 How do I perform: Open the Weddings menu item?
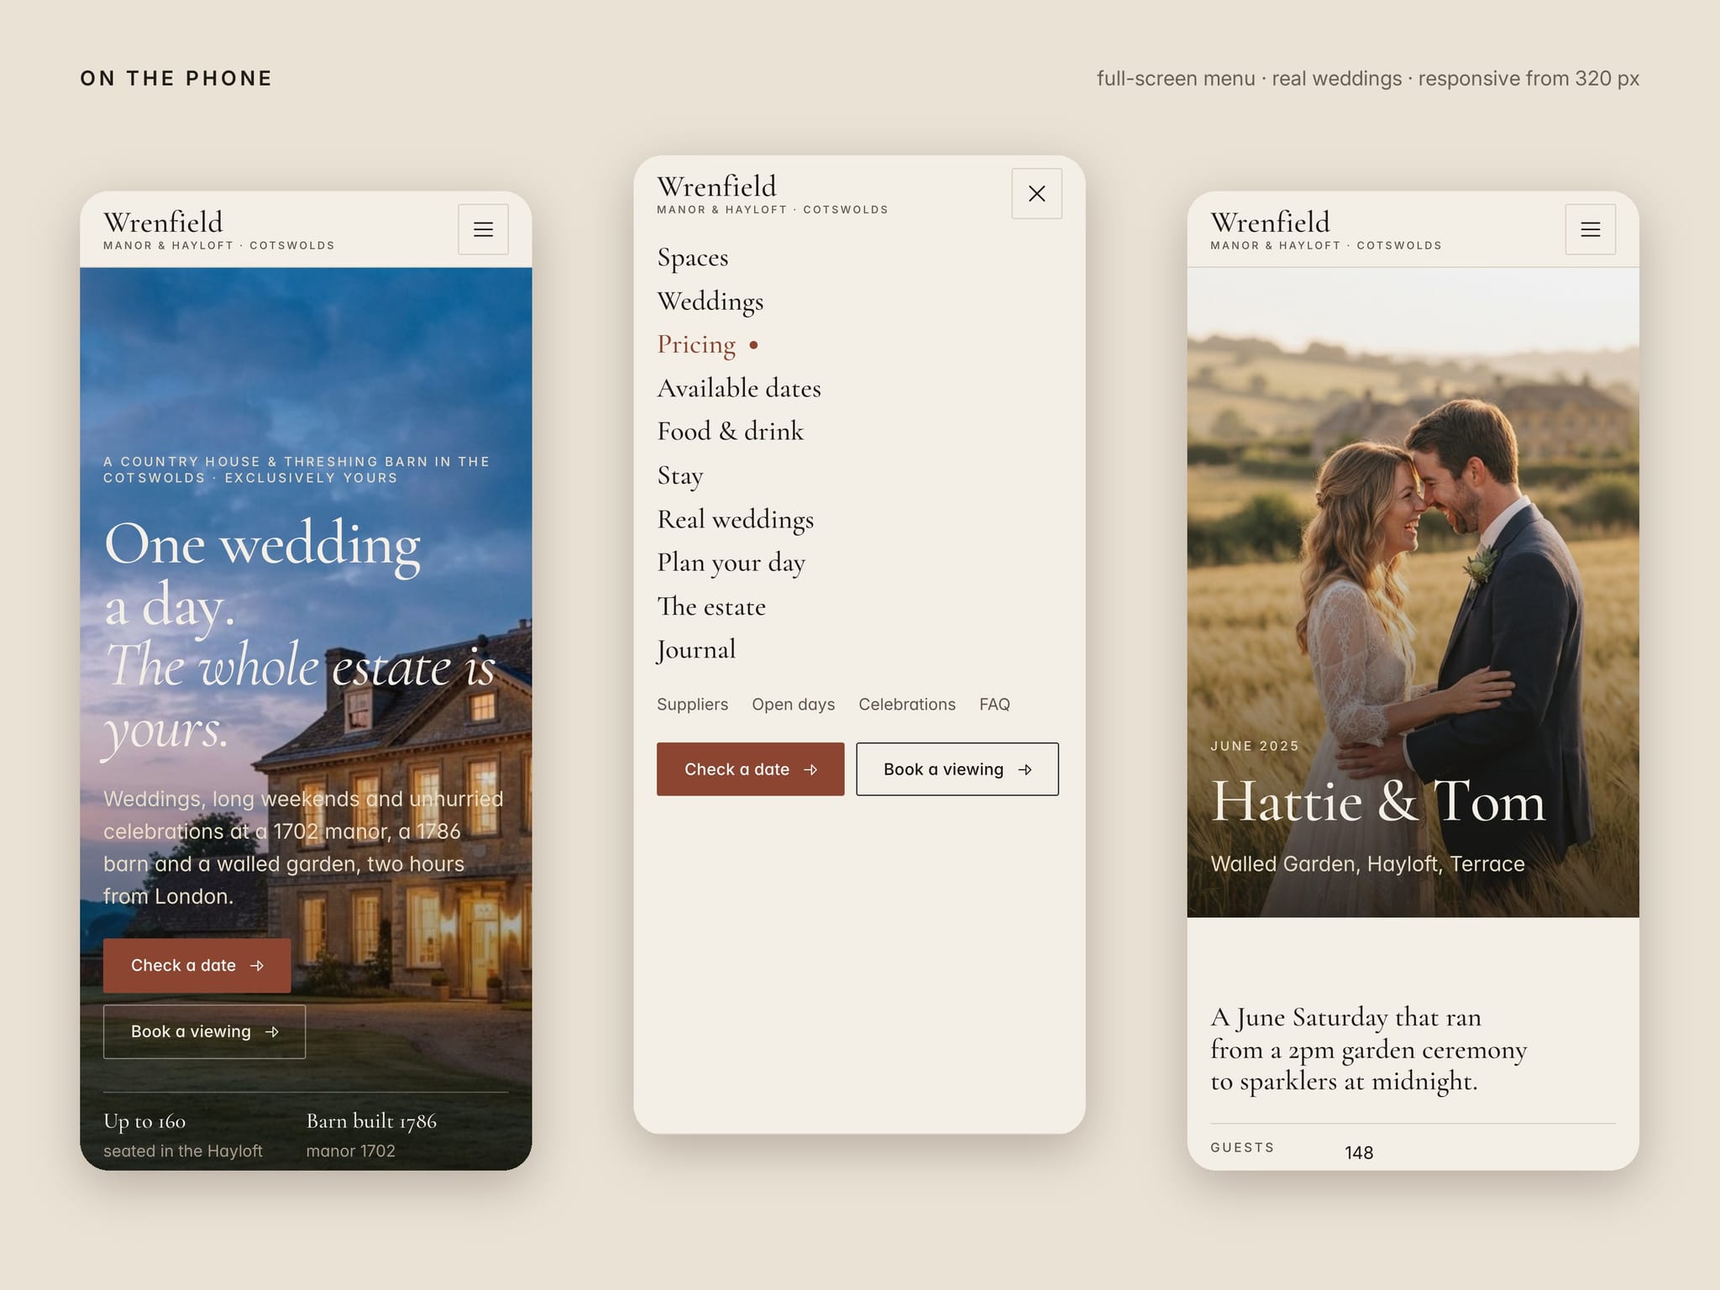coord(711,302)
